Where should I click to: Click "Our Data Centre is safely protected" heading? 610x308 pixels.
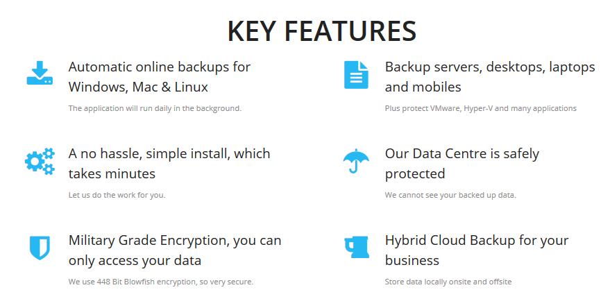[461, 163]
